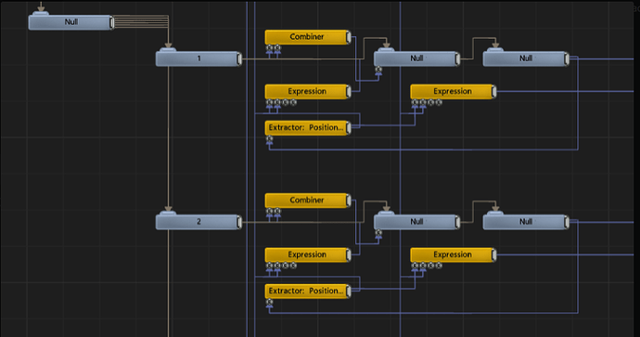Click output port of the upper Combiner
This screenshot has height=337, width=640.
click(349, 37)
